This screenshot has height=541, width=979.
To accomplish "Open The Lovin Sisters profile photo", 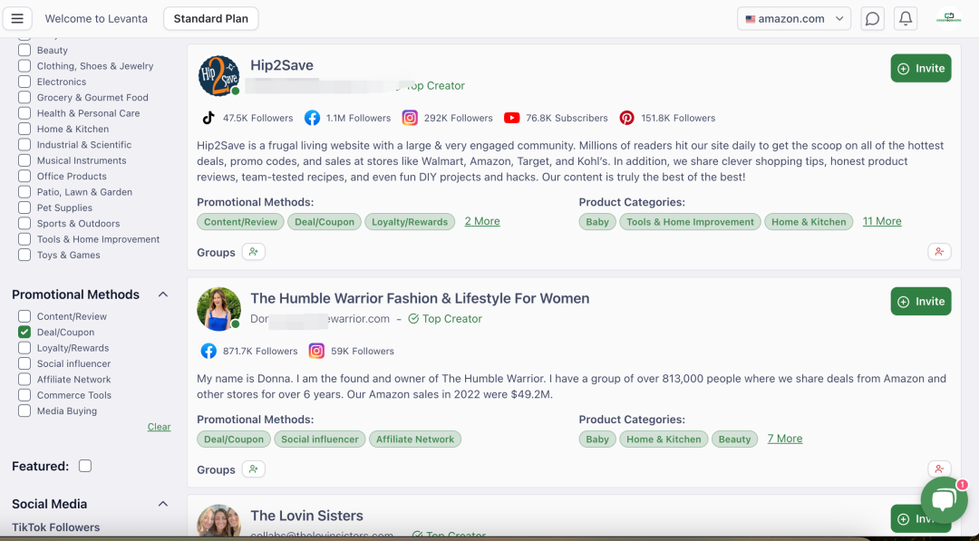I will pos(218,521).
